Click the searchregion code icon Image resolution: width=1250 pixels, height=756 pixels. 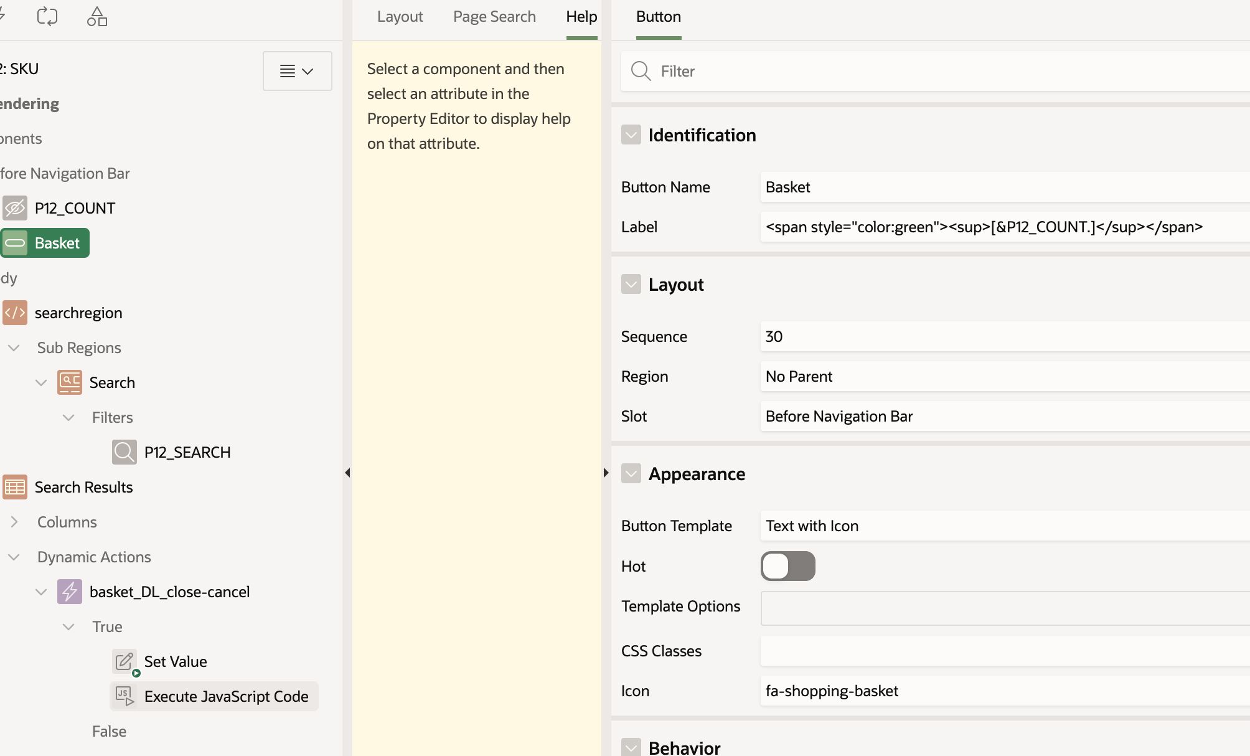click(x=15, y=313)
